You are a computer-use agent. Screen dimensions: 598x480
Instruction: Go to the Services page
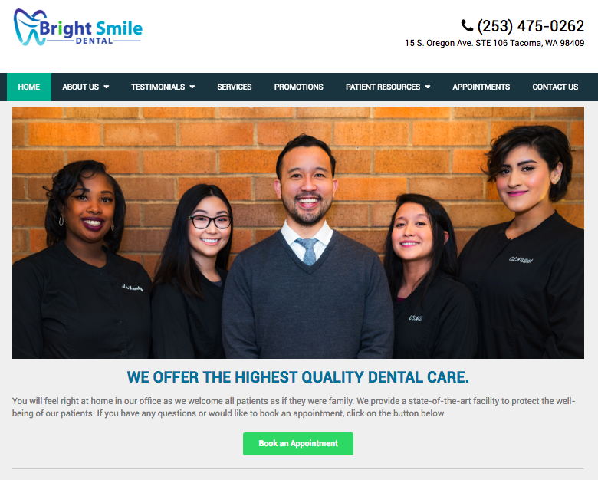point(234,87)
